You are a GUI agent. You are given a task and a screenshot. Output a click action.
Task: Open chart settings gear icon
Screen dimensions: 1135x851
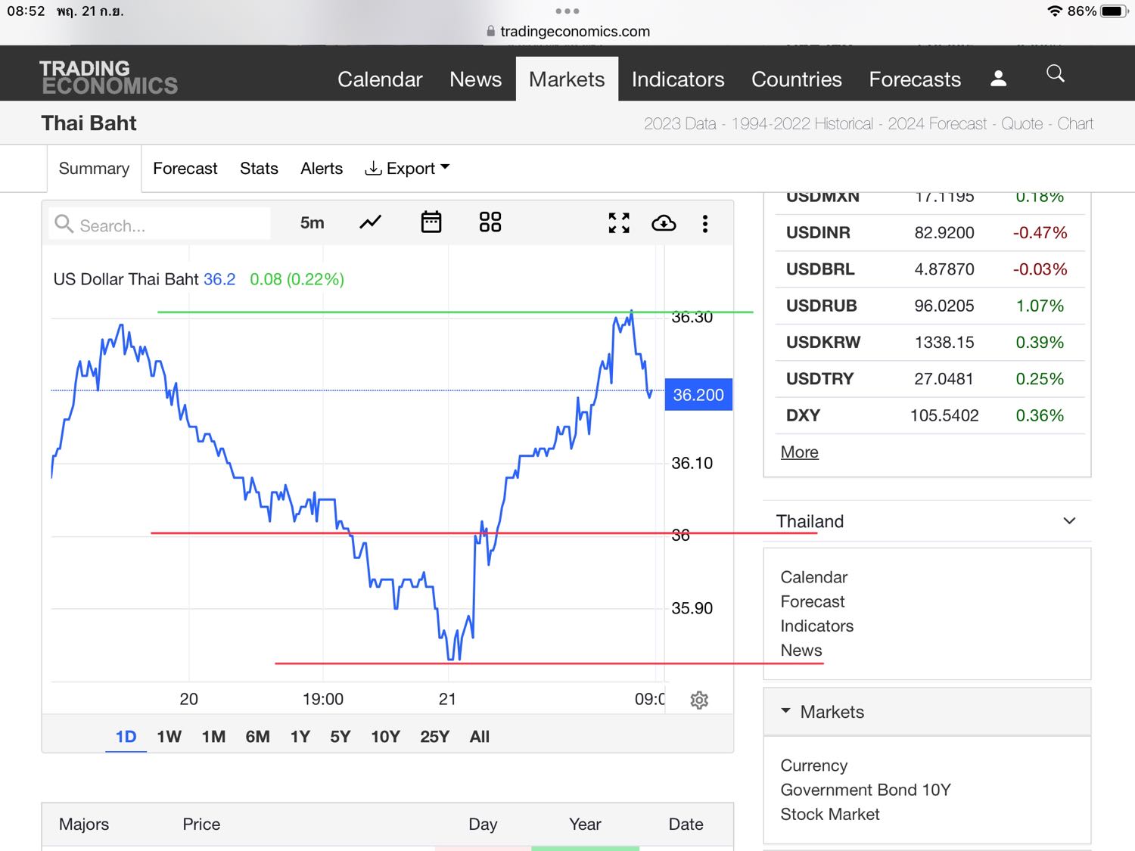(x=699, y=700)
